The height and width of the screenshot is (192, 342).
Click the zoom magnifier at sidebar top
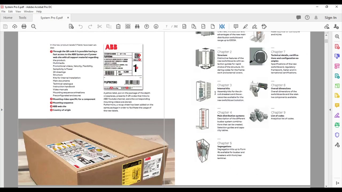(337, 37)
